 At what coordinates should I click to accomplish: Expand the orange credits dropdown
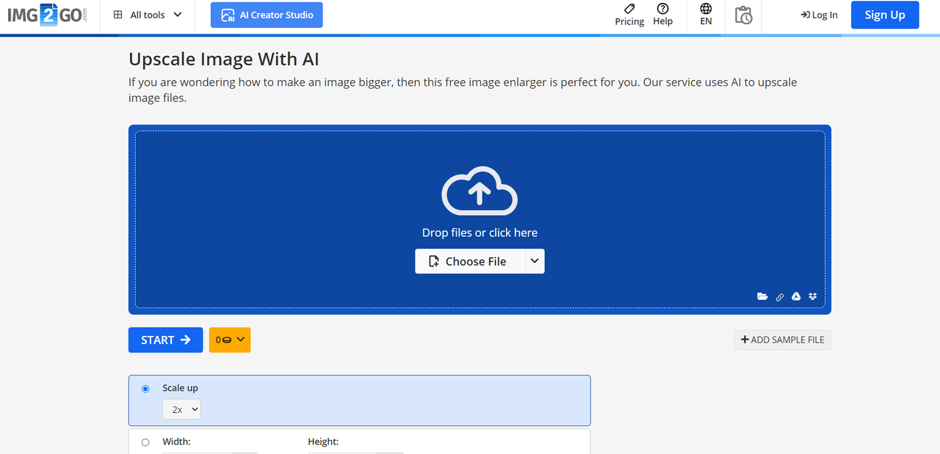tap(230, 340)
